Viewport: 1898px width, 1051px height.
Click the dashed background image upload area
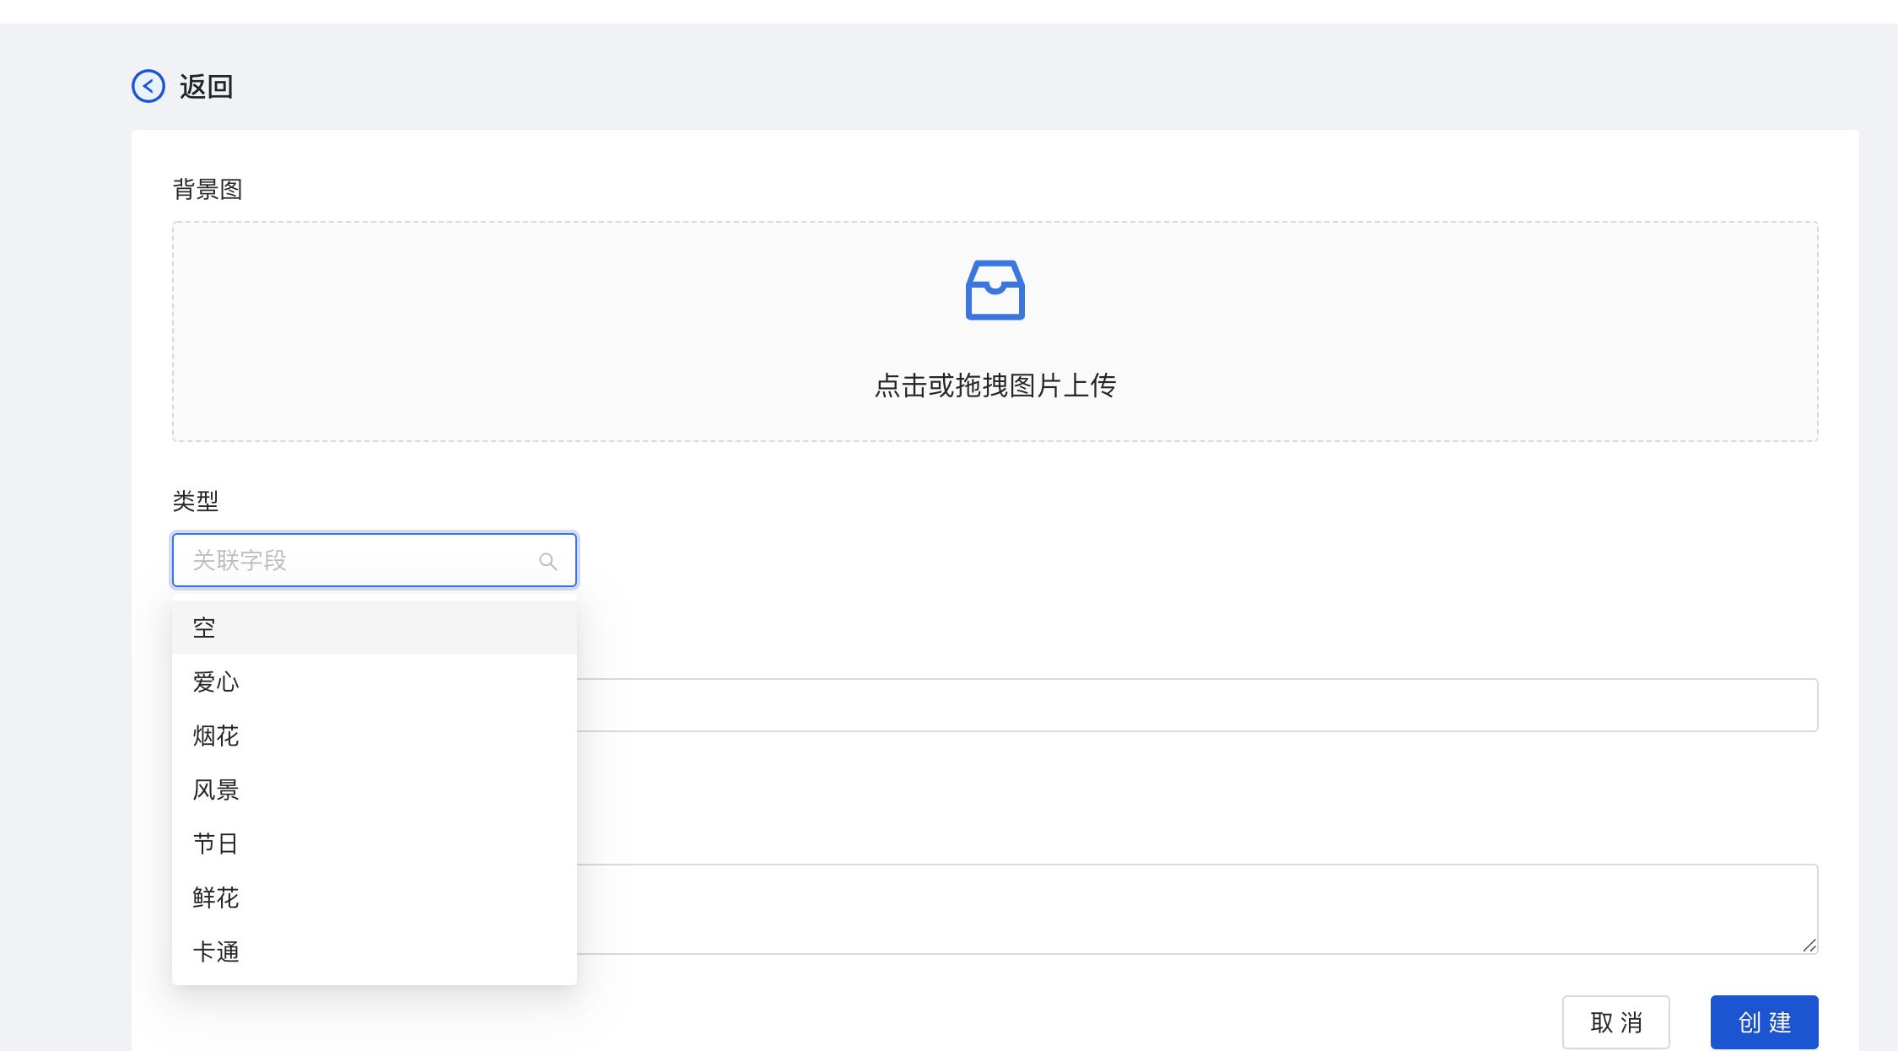coord(590,333)
